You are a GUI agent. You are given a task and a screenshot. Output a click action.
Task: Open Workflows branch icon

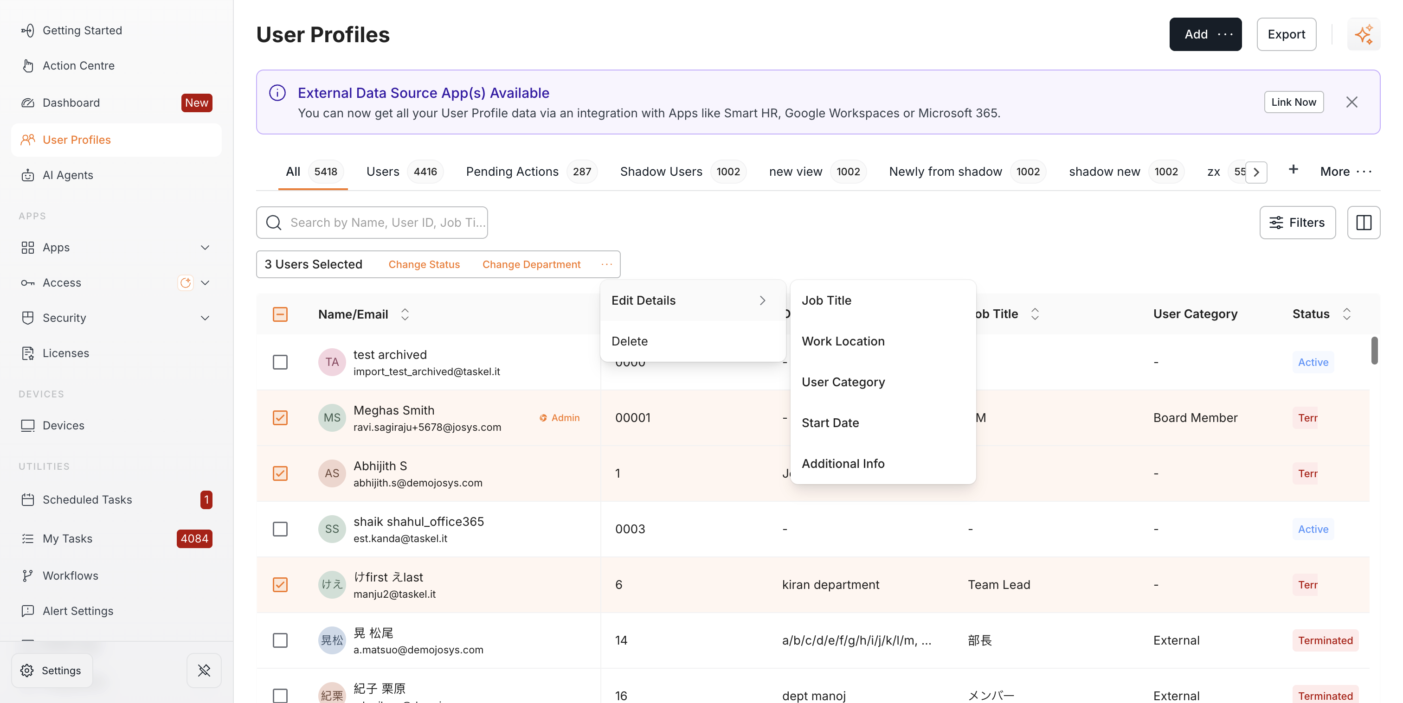pyautogui.click(x=28, y=576)
